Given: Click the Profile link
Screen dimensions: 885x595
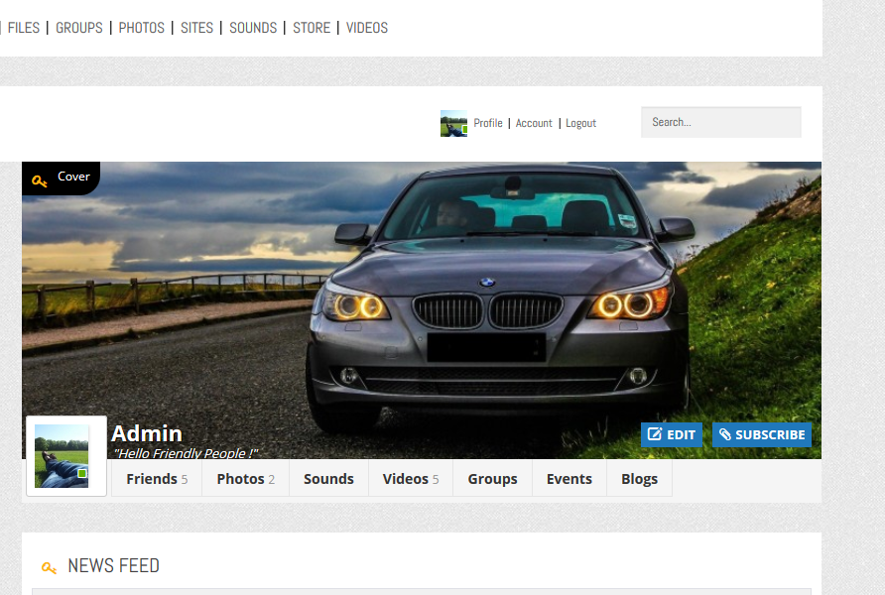Looking at the screenshot, I should click(x=488, y=123).
